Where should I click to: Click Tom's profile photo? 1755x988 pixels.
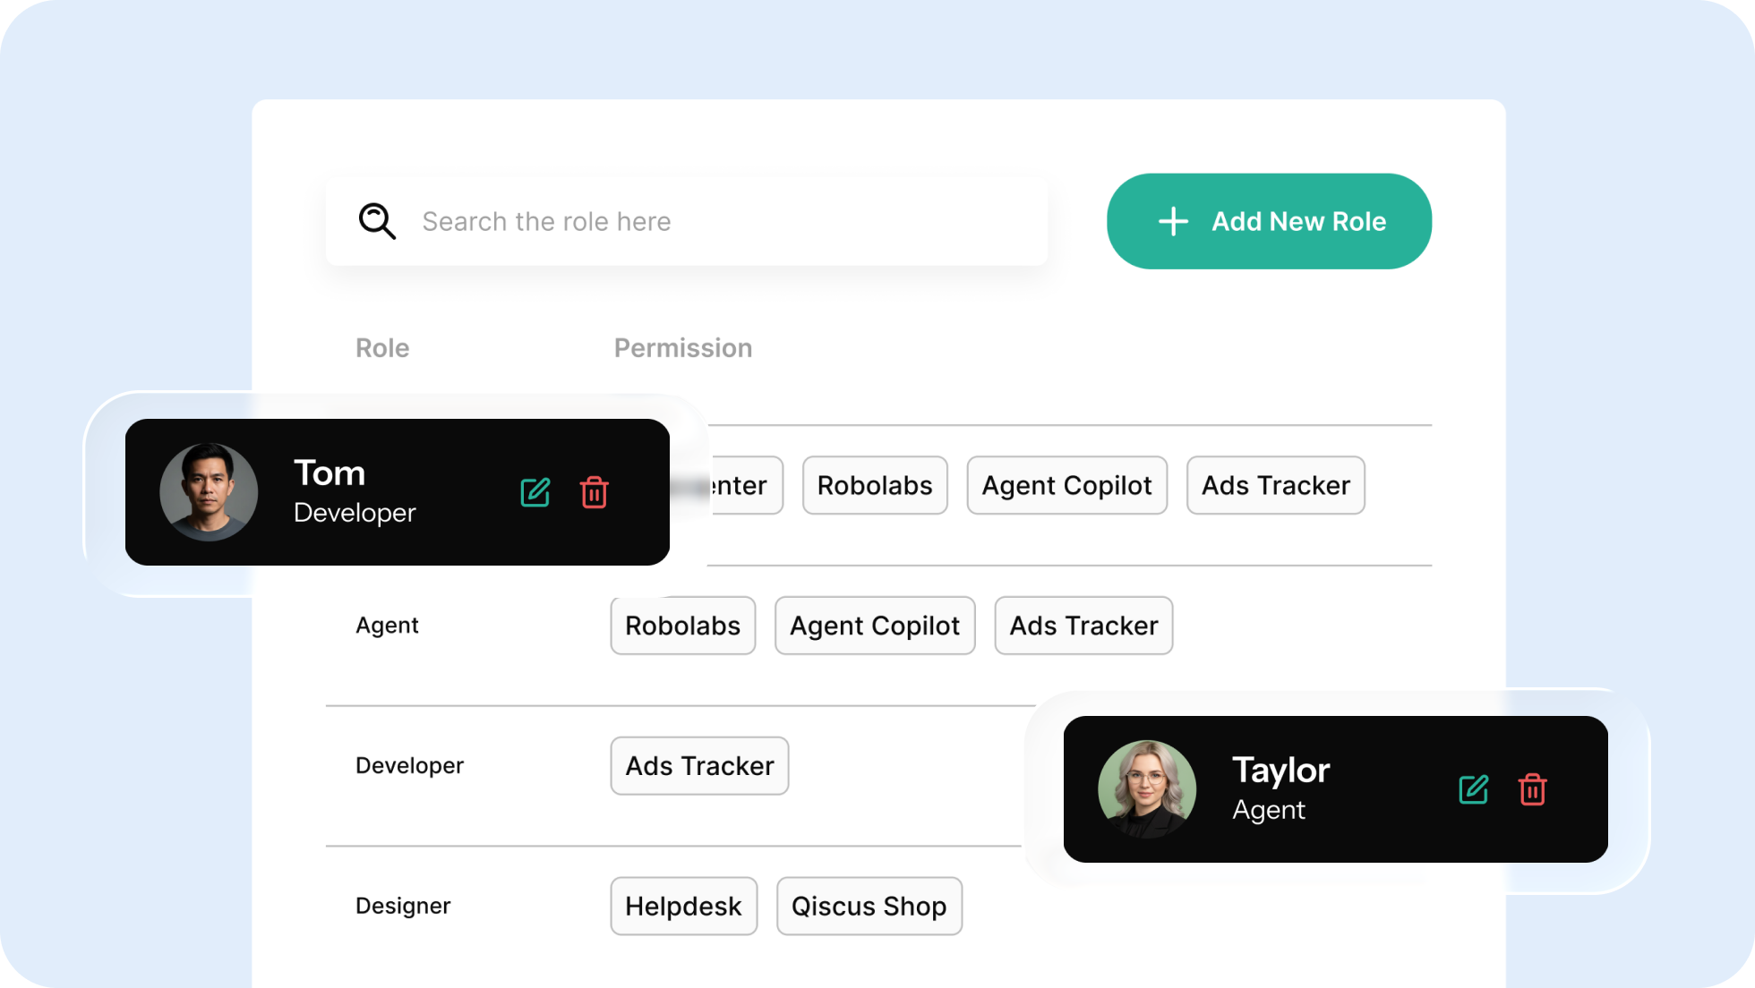[209, 492]
